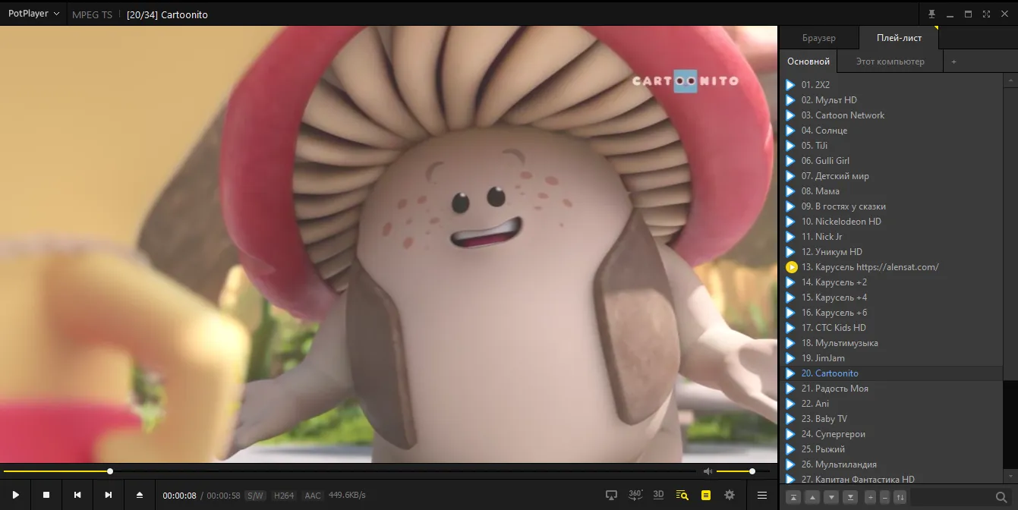Stop the video with the Stop button

[x=46, y=495]
